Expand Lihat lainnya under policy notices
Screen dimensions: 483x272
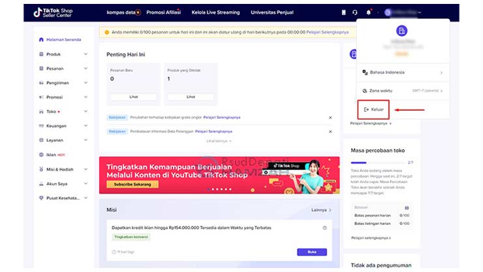pos(219,141)
